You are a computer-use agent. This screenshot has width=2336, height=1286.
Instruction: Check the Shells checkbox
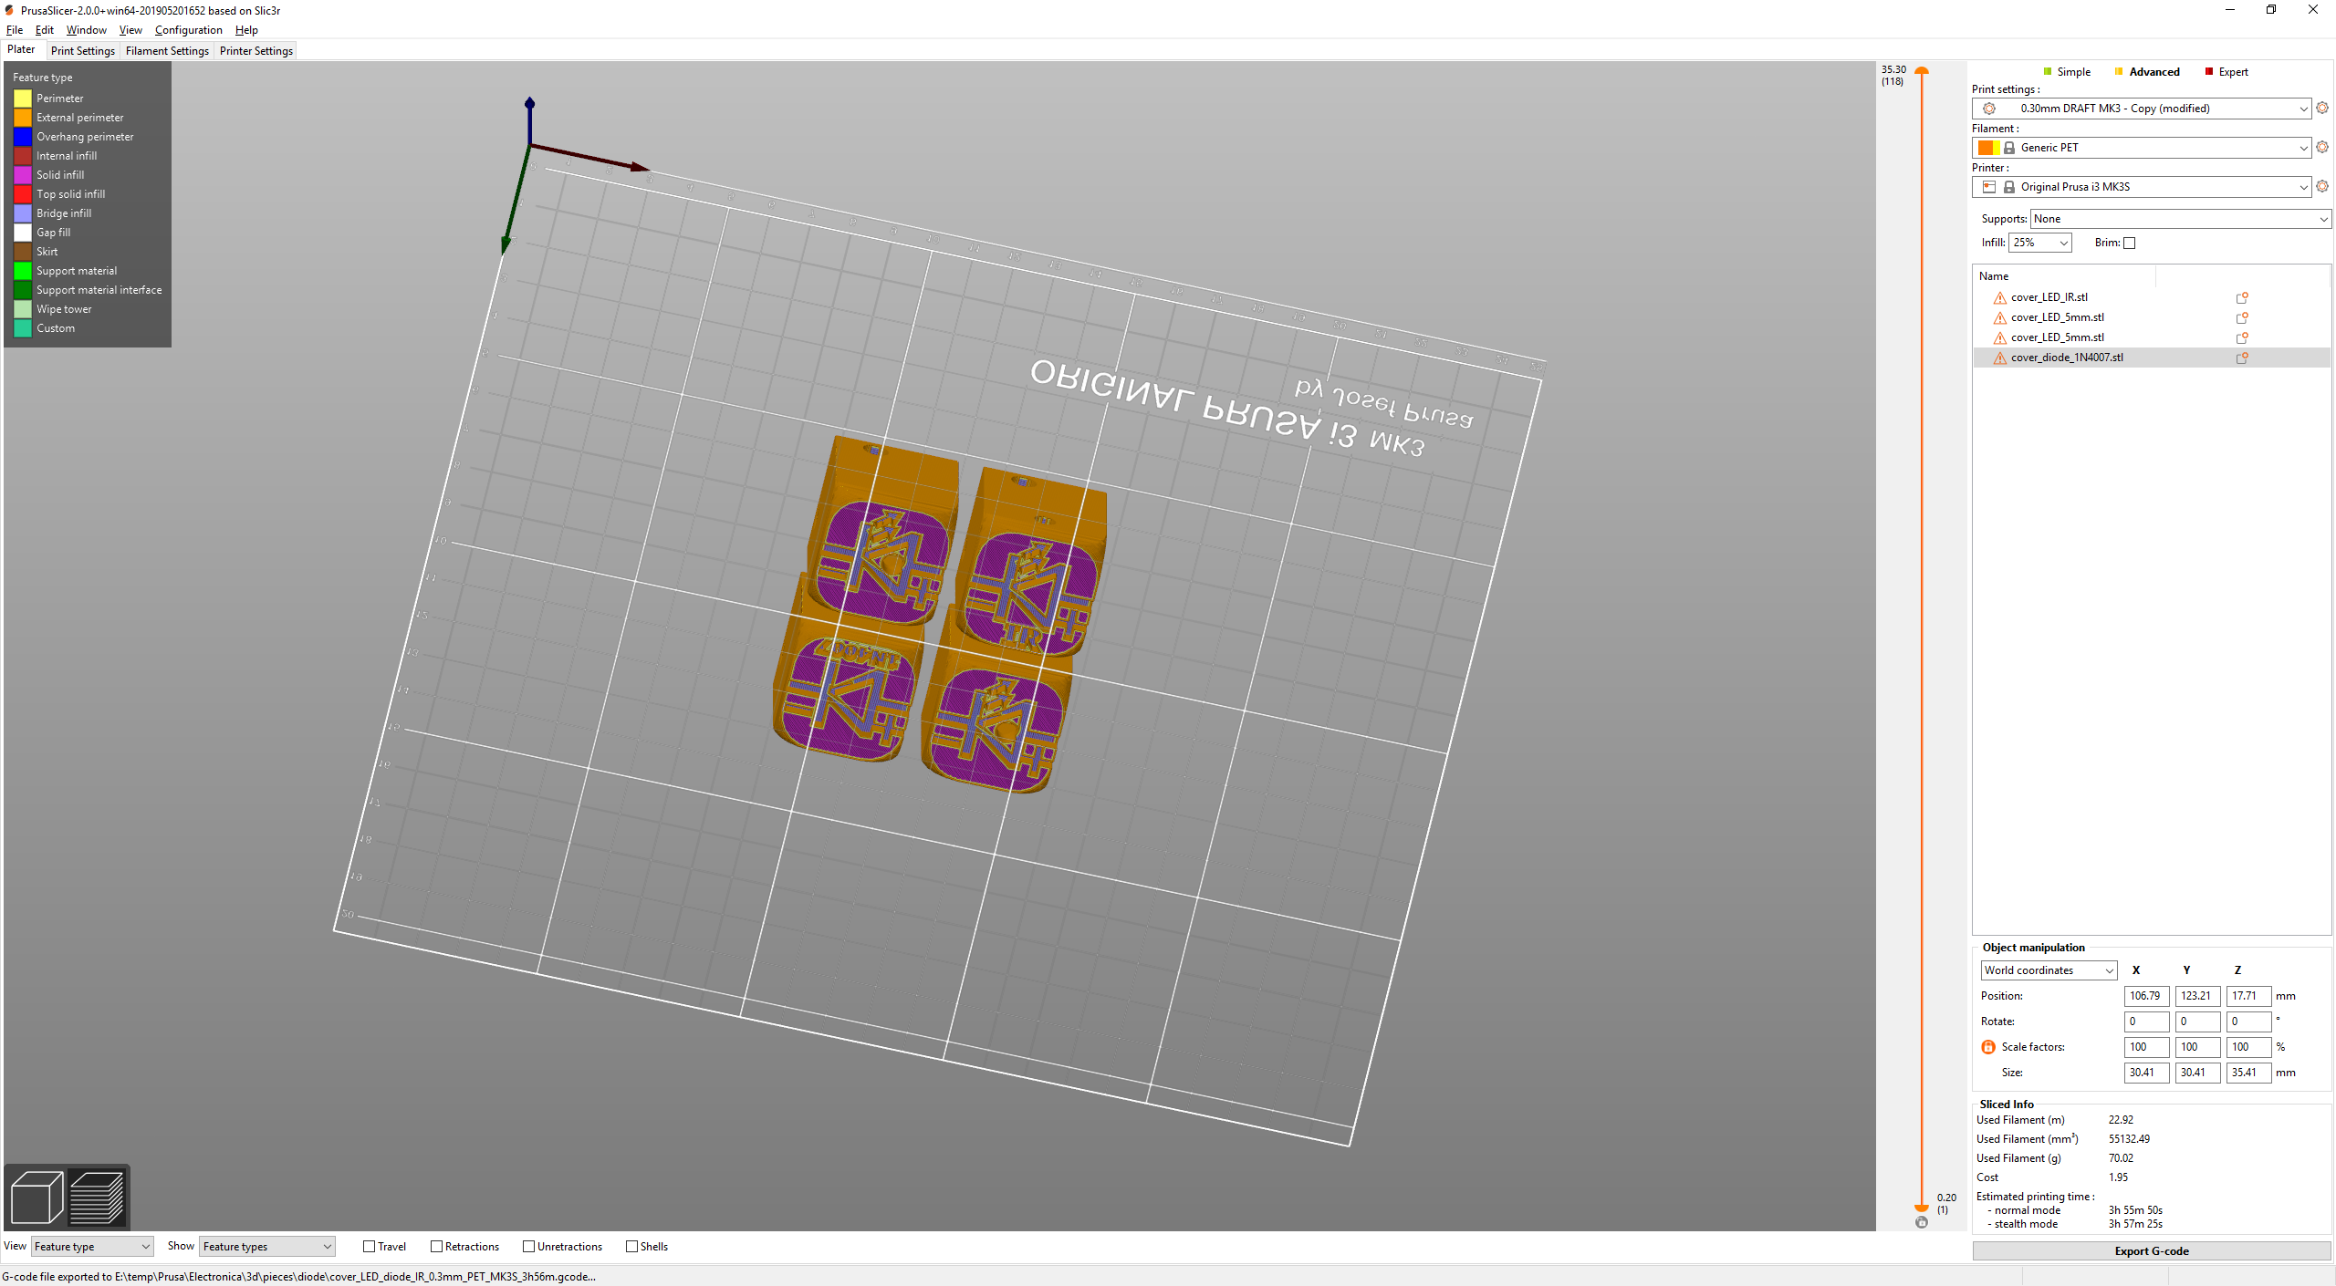pyautogui.click(x=631, y=1247)
